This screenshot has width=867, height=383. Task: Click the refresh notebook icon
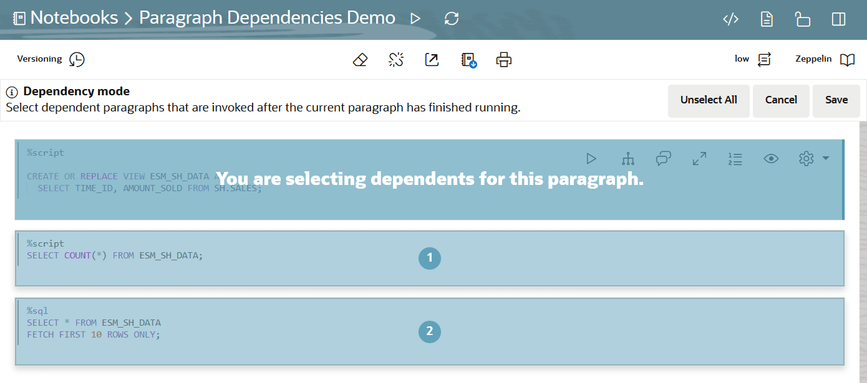coord(452,19)
